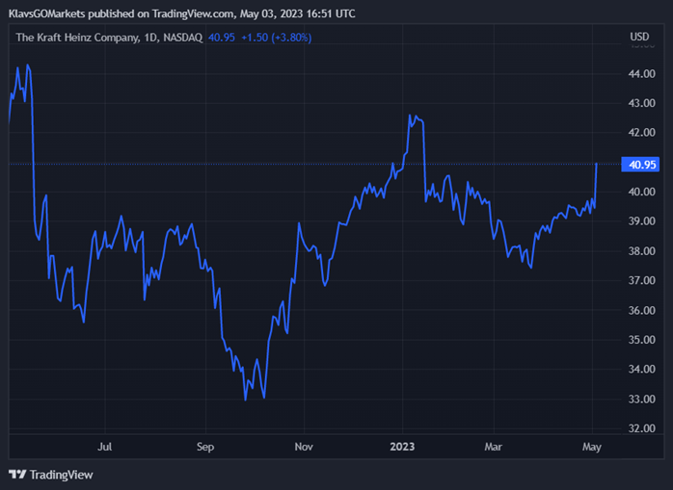The width and height of the screenshot is (673, 490).
Task: Click the 32.00 price axis label
Action: click(642, 428)
